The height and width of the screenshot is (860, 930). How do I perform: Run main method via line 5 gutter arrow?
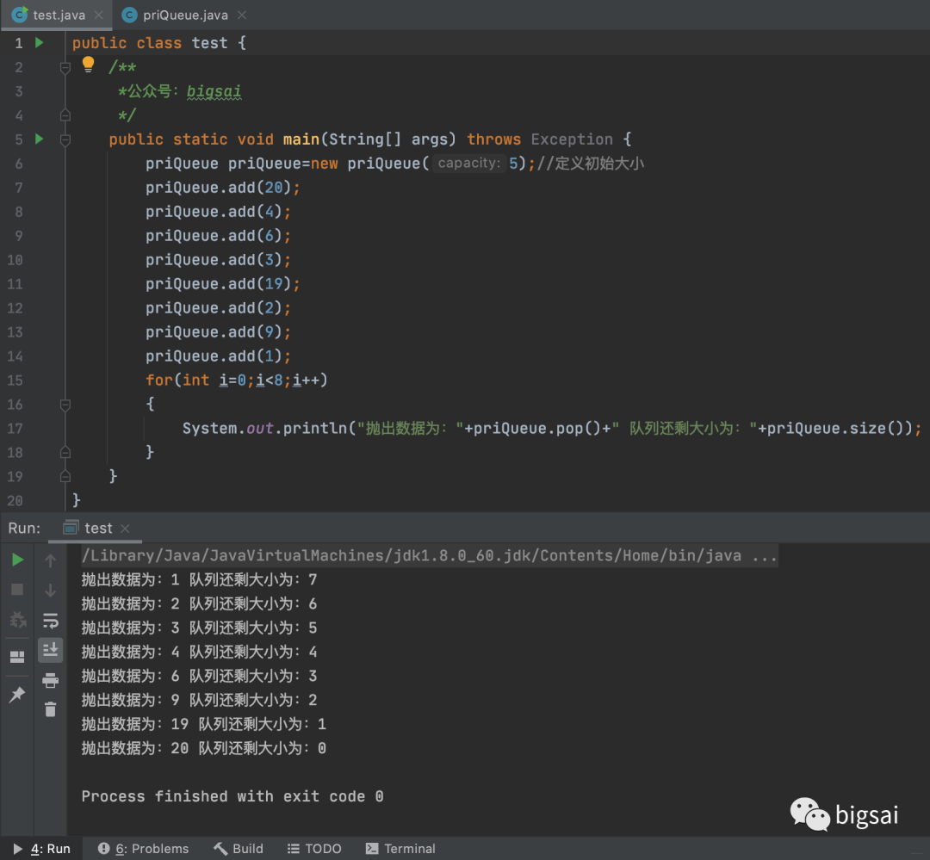39,139
